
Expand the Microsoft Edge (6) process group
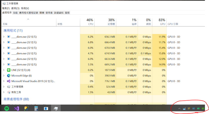coord(4,76)
